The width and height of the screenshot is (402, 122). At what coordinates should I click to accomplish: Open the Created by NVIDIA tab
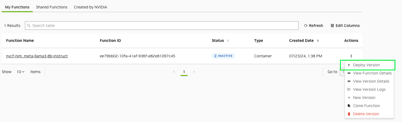pyautogui.click(x=90, y=7)
